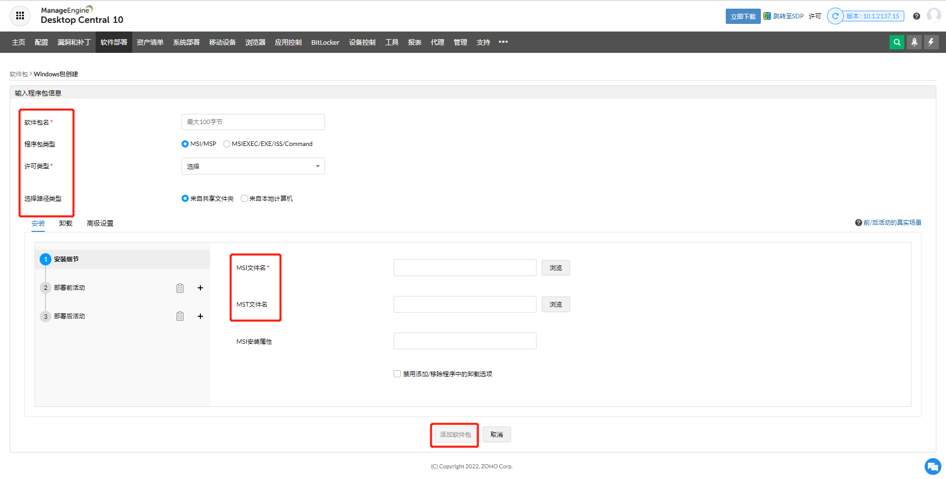Open the 工具 menu

pos(392,42)
